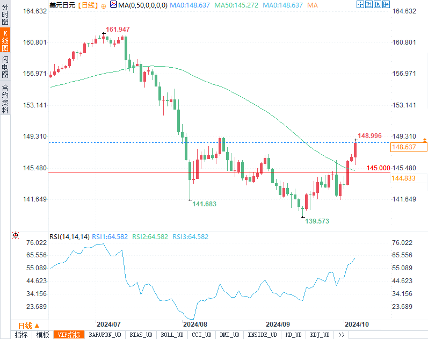Expand more indicators with the >> arrow
Image resolution: width=428 pixels, height=339 pixels.
click(x=341, y=335)
